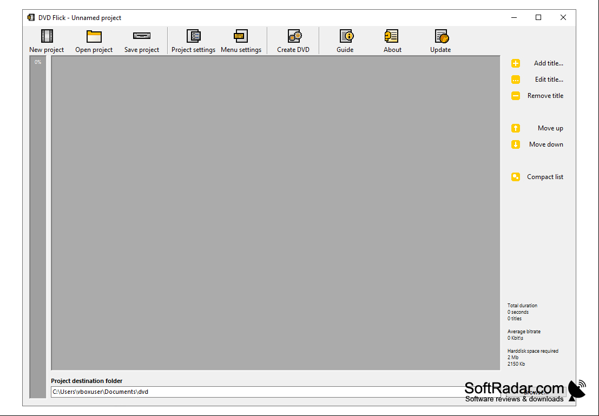Screen dimensions: 599x416
Task: Click the 'Project destination folder' label
Action: click(x=87, y=381)
